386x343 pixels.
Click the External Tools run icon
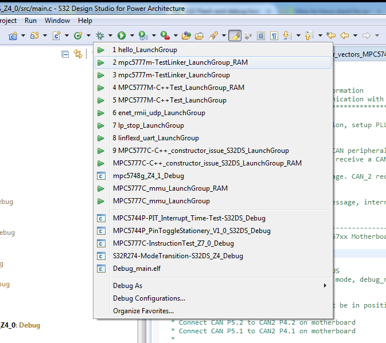pos(165,36)
